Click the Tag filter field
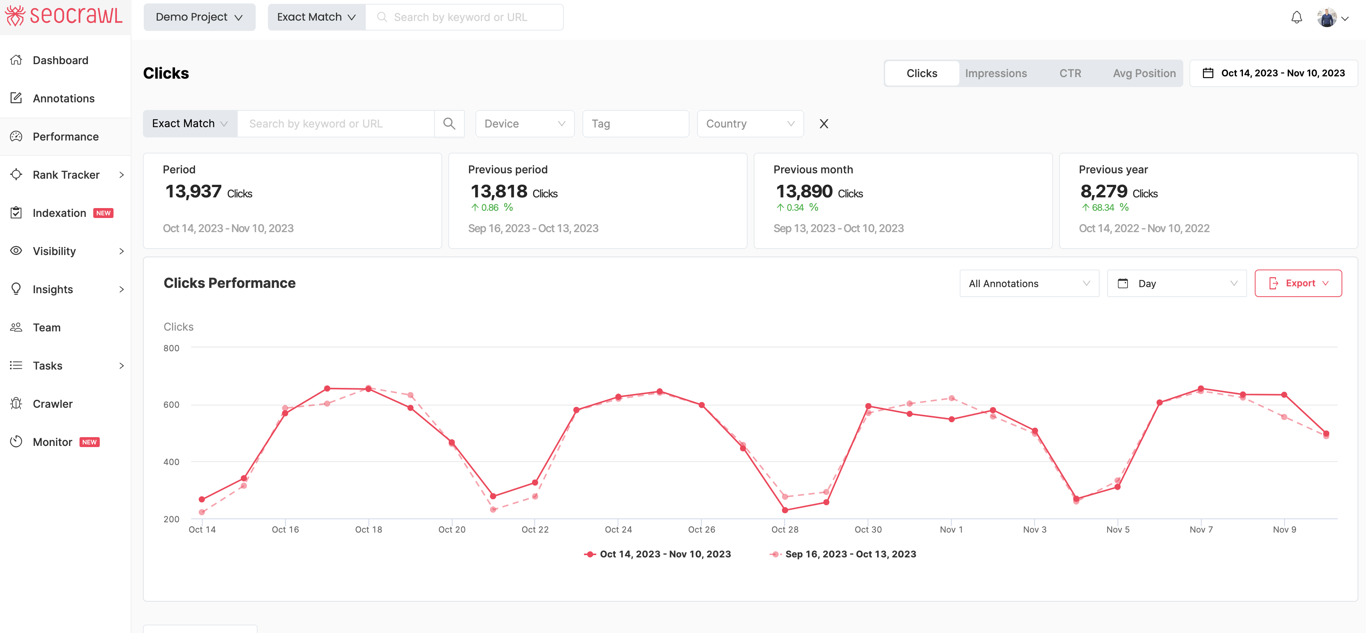This screenshot has width=1366, height=633. (635, 123)
